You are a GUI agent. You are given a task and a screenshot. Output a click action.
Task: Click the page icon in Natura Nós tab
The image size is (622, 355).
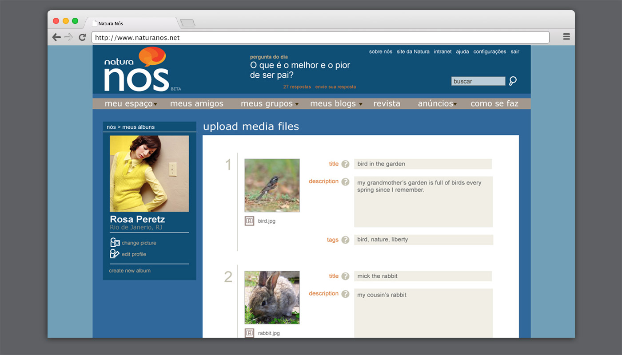[x=94, y=23]
